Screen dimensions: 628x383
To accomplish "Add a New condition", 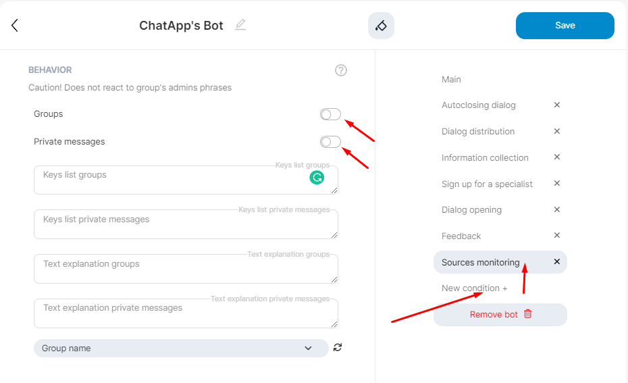I will [x=474, y=288].
